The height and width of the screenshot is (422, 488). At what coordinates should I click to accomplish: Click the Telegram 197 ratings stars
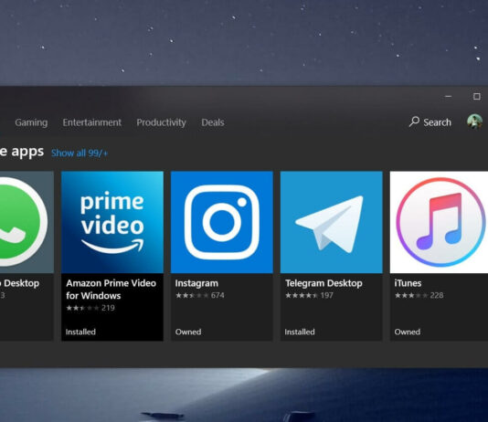pyautogui.click(x=302, y=295)
